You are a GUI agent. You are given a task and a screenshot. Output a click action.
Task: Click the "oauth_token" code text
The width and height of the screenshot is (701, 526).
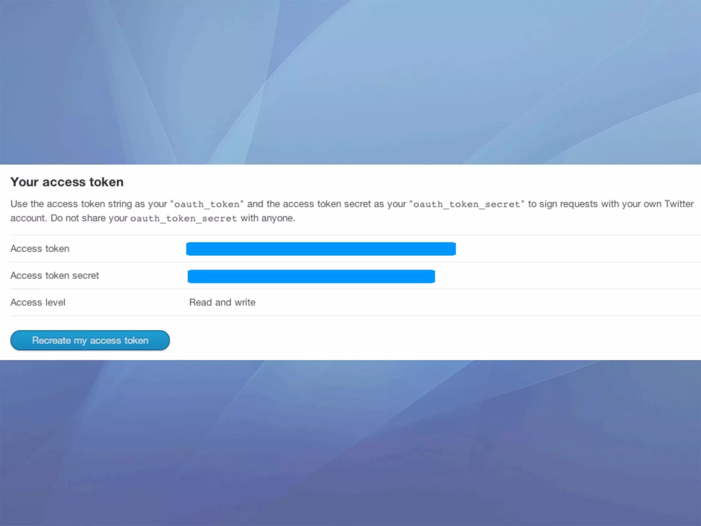pyautogui.click(x=207, y=204)
